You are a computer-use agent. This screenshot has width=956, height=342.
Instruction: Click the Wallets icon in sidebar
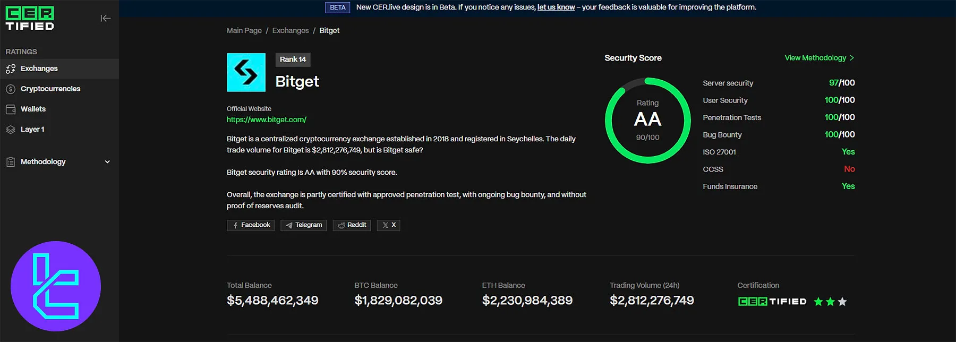point(11,109)
